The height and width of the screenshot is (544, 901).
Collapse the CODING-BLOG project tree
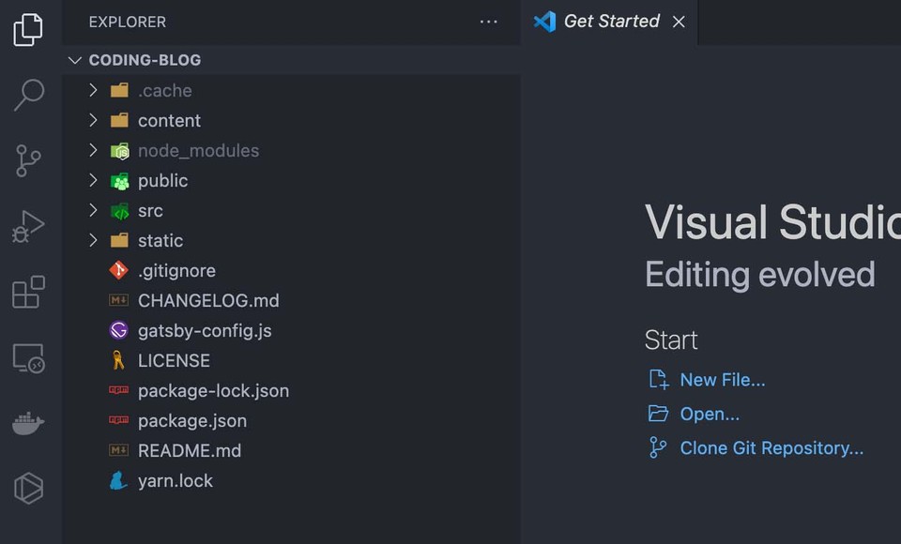pyautogui.click(x=75, y=59)
